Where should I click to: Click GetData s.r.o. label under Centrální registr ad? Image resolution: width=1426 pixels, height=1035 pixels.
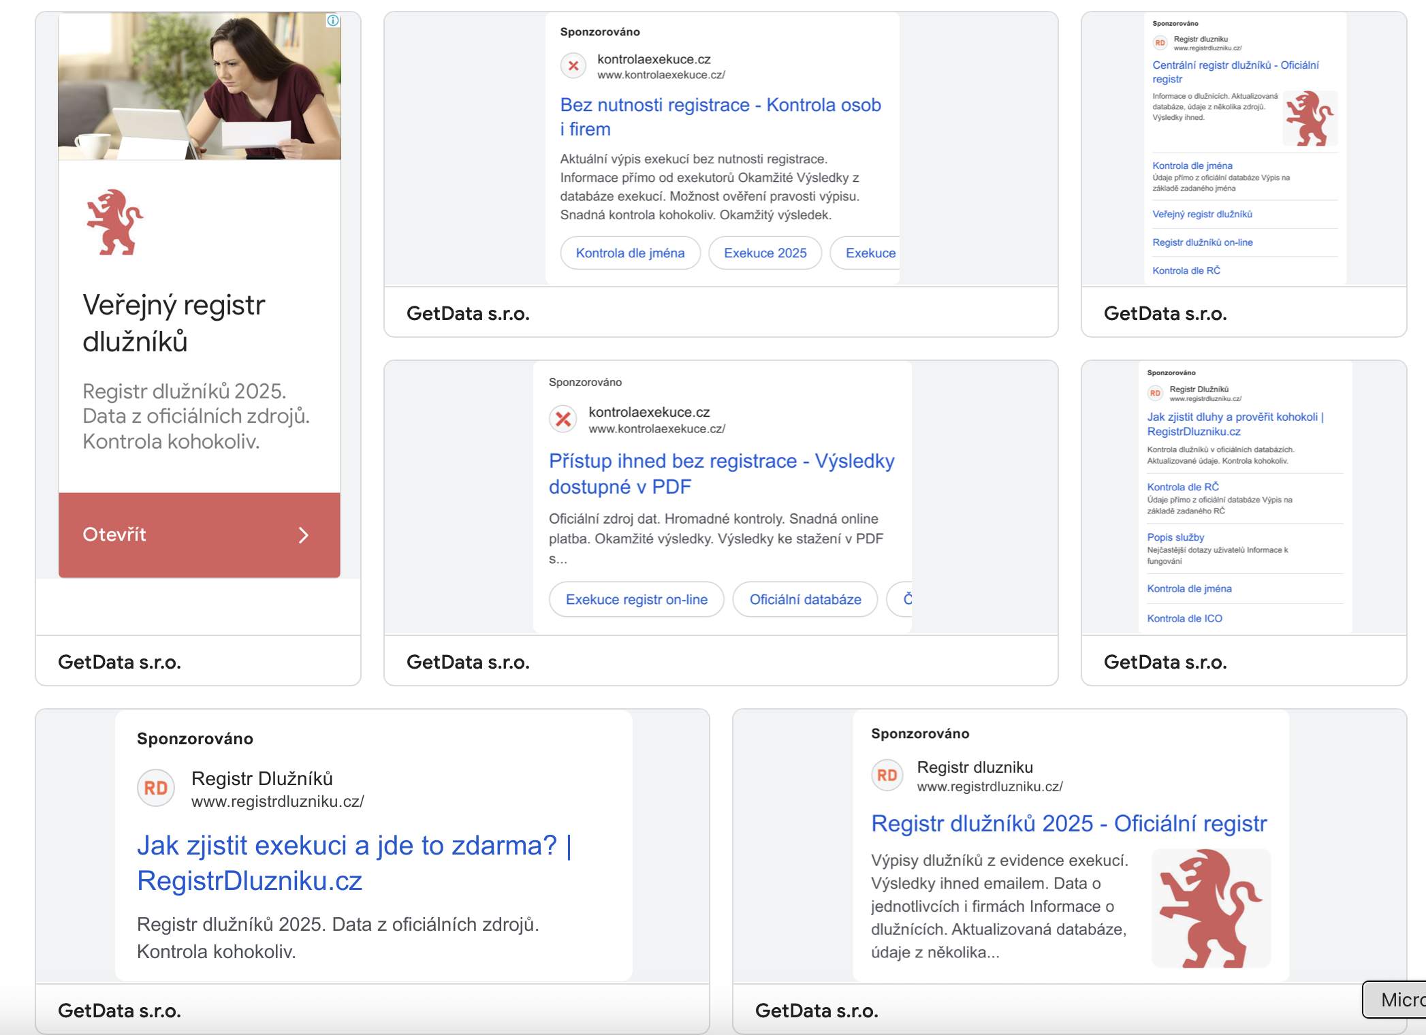point(1165,313)
